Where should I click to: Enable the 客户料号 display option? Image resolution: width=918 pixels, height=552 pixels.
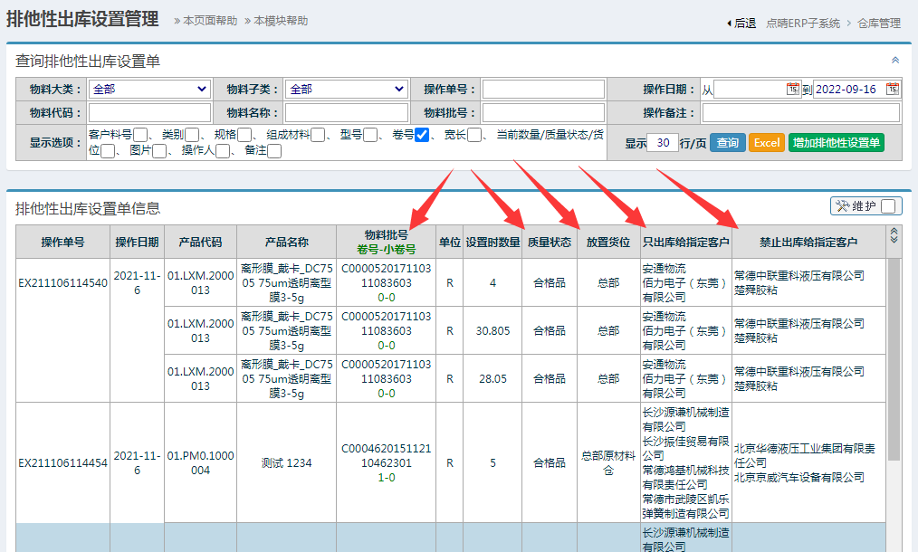pos(140,136)
